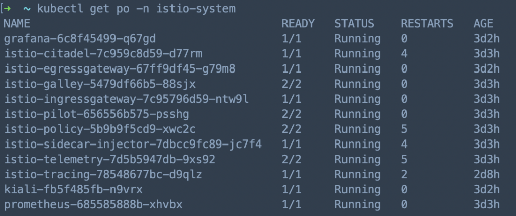Viewport: 516px width, 216px height.
Task: Click the STATUS column header
Action: pyautogui.click(x=354, y=24)
